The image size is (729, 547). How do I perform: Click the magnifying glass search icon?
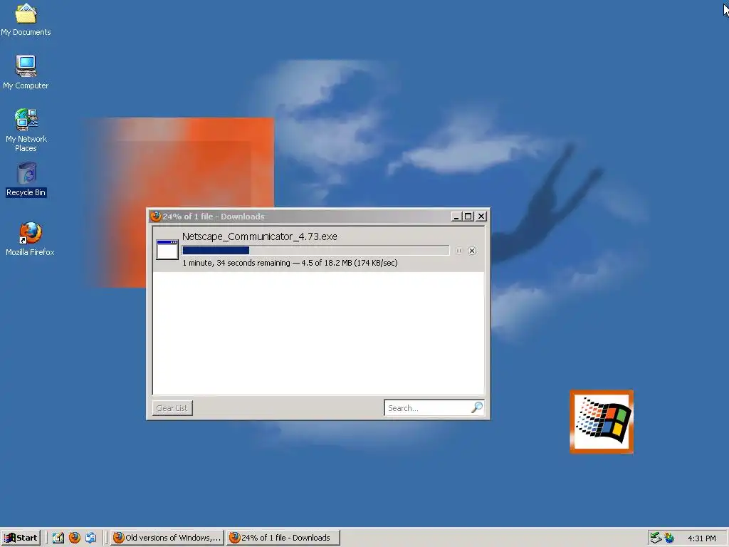click(477, 407)
